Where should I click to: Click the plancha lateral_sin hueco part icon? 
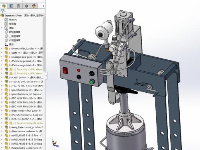point(7,94)
